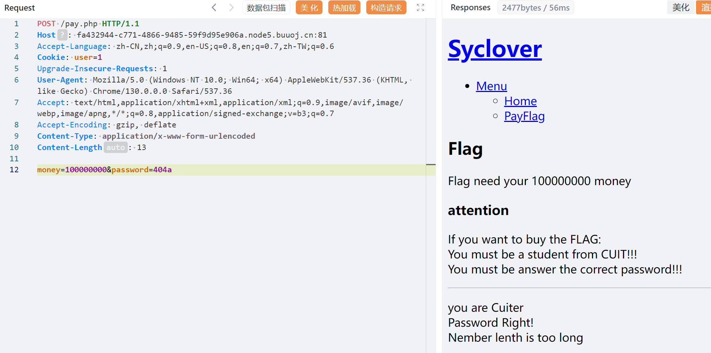Click the previous request arrow
This screenshot has height=353, width=711.
(x=214, y=8)
